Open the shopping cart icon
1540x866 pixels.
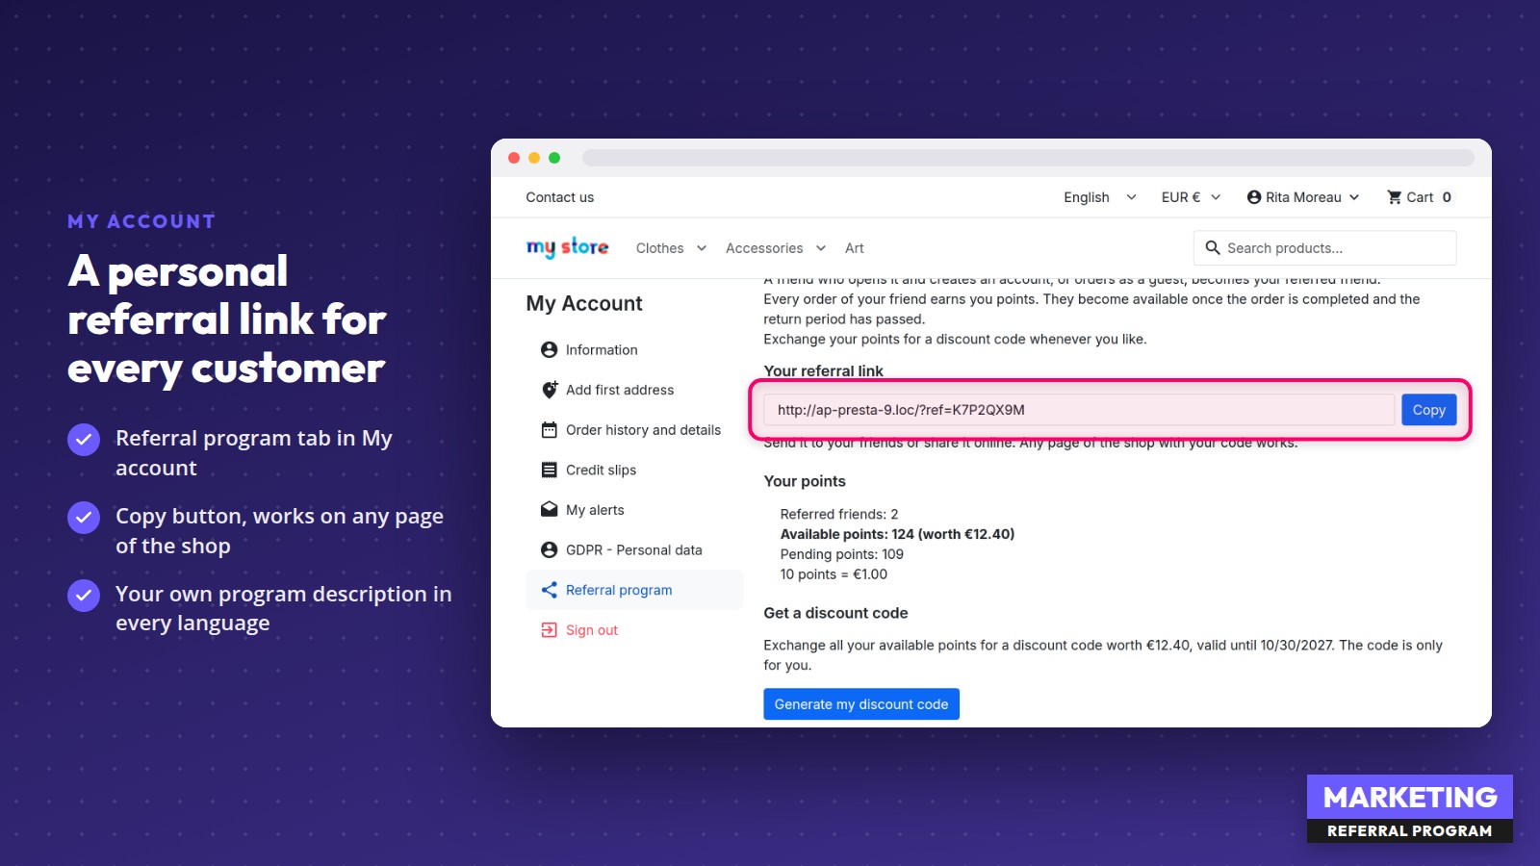(1394, 197)
